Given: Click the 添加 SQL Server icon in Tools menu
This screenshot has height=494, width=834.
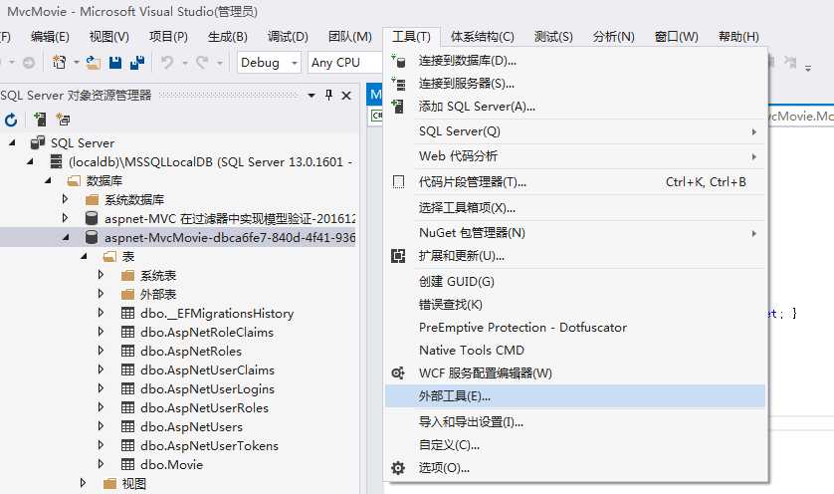Looking at the screenshot, I should pos(398,106).
